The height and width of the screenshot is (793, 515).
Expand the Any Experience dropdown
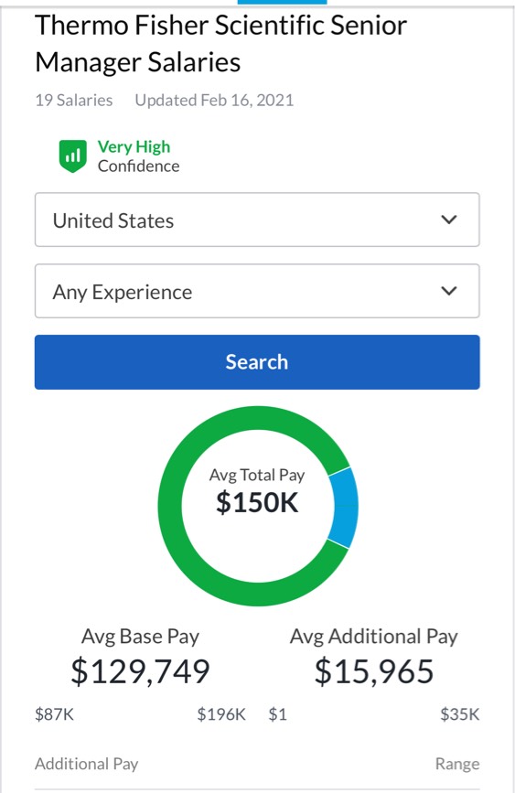pos(257,291)
